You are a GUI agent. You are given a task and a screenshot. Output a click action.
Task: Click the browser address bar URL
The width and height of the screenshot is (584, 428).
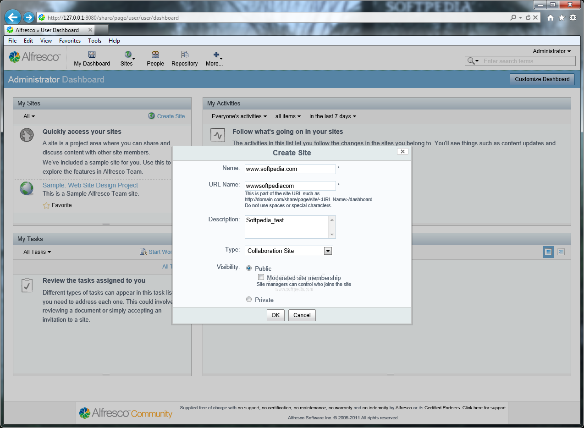(x=113, y=18)
